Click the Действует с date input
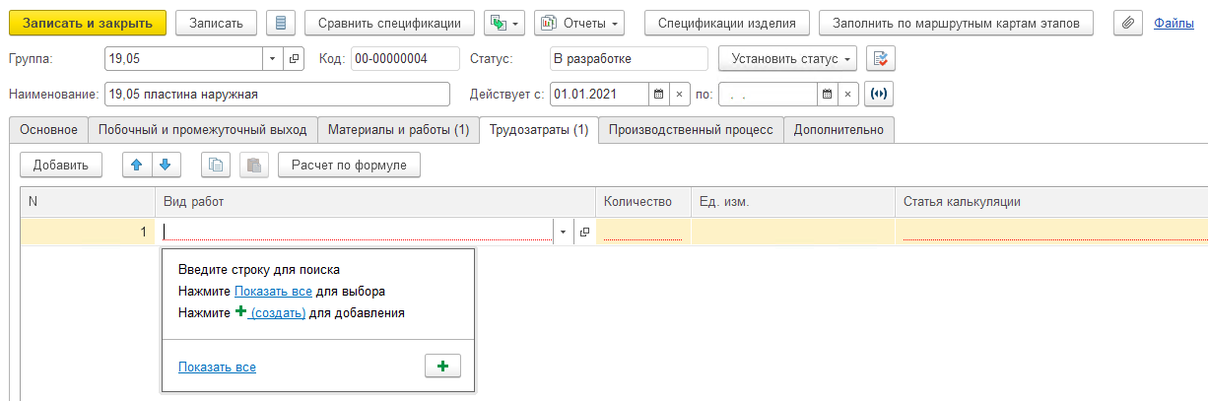Viewport: 1208px width, 401px height. click(599, 95)
